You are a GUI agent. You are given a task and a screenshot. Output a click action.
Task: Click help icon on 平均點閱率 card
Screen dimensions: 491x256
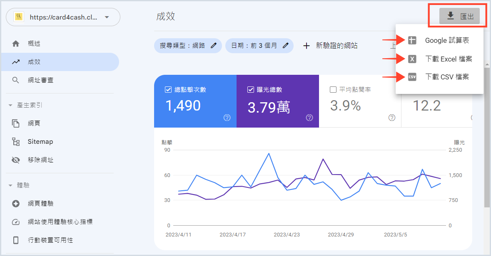392,118
